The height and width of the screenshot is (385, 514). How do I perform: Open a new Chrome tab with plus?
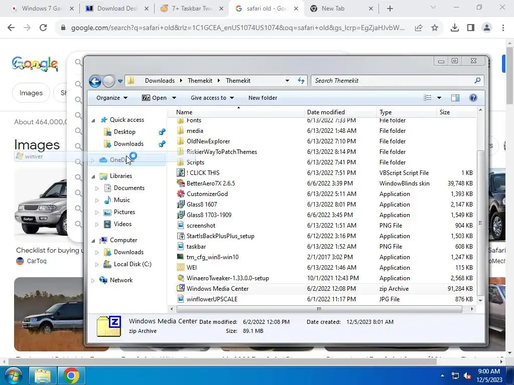coord(390,9)
